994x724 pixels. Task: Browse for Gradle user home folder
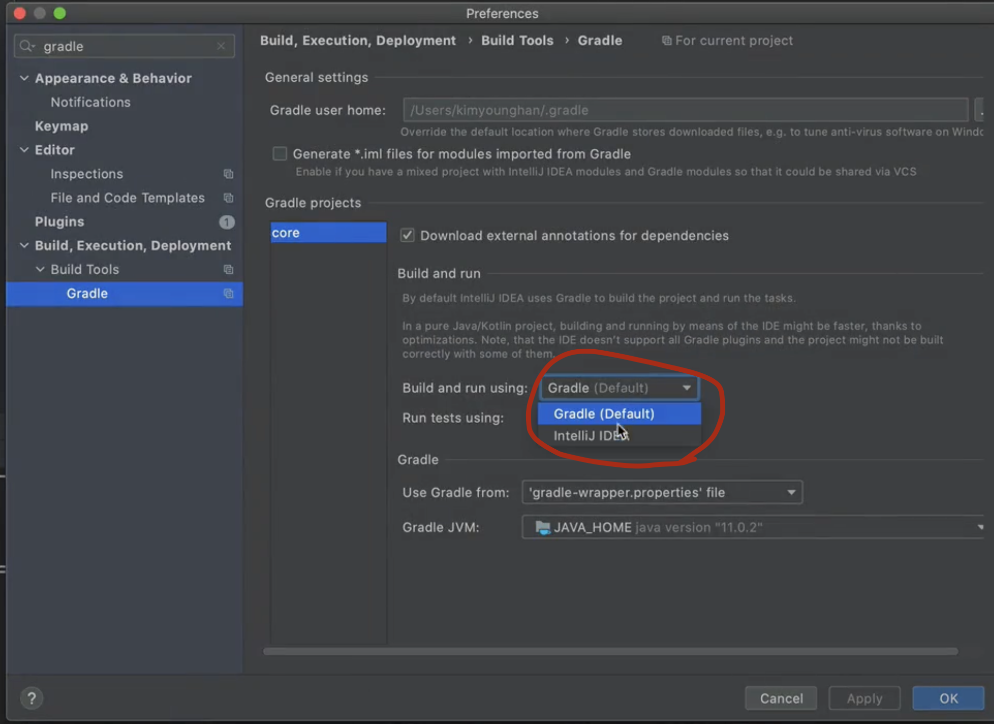980,110
